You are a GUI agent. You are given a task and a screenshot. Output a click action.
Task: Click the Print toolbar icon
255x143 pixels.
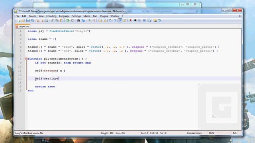[46, 20]
